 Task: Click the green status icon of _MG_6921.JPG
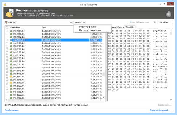[11, 89]
